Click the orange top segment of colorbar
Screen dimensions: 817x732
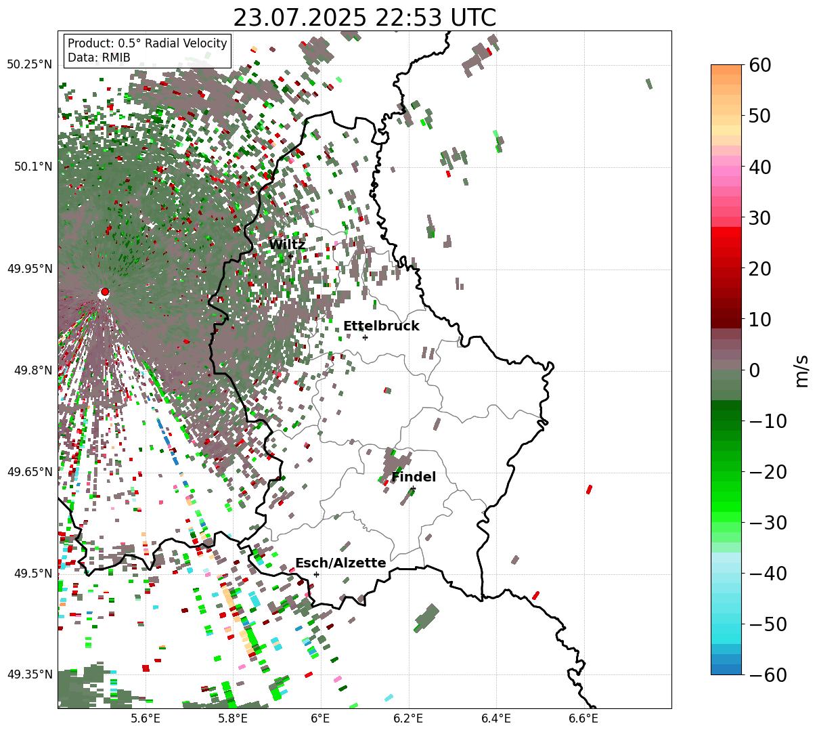coord(726,70)
